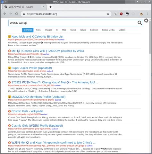Reload the page with the refresh icon
This screenshot has width=152, height=154.
[x=17, y=14]
